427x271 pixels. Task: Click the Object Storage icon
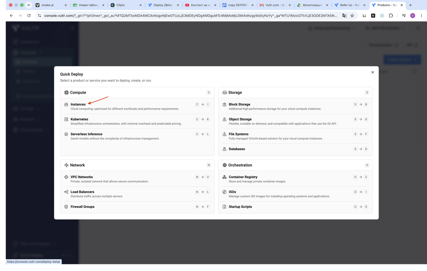click(224, 119)
